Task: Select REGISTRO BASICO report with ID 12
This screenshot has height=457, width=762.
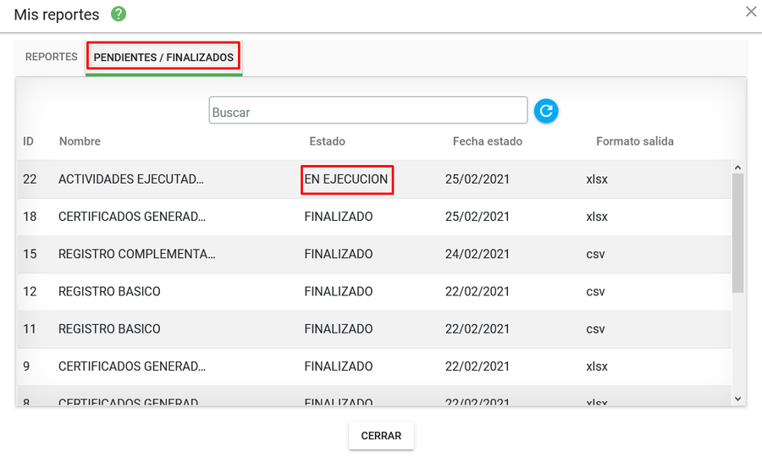Action: click(x=374, y=291)
